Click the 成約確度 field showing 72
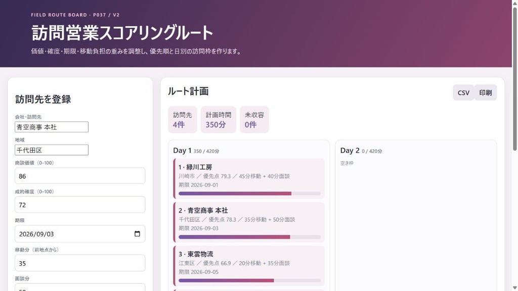Screen dimensions: 518x291 (x=80, y=205)
